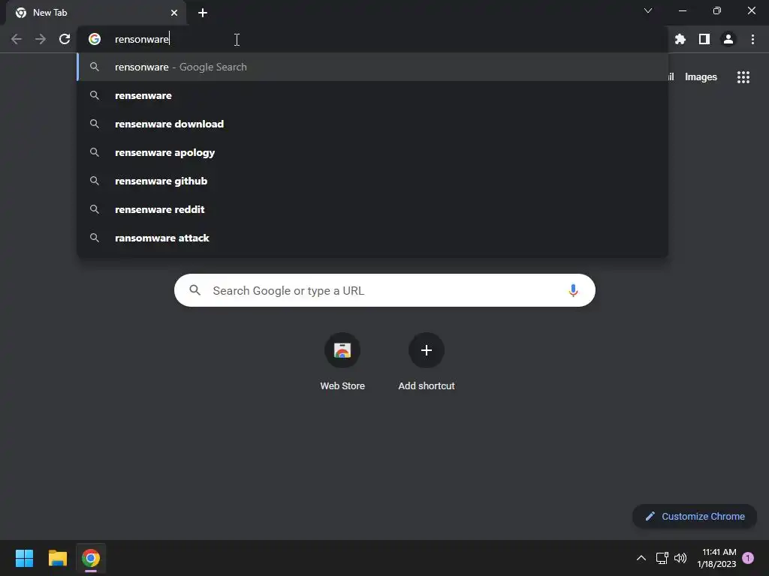This screenshot has height=576, width=769.
Task: Open the Extensions puzzle icon
Action: tap(680, 39)
